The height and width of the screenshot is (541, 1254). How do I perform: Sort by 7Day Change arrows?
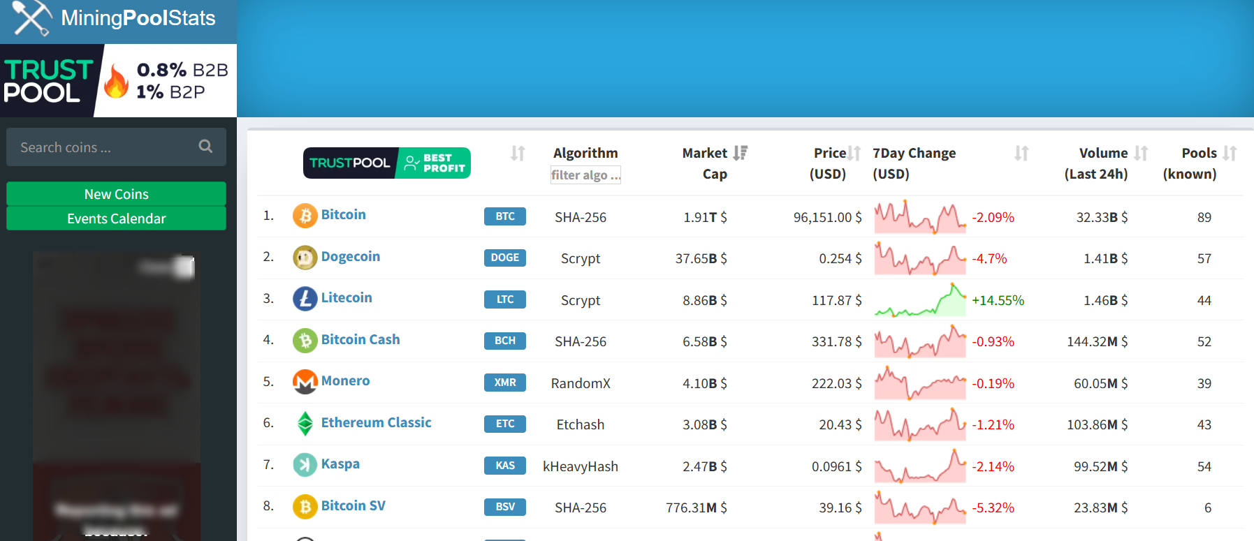[1021, 153]
